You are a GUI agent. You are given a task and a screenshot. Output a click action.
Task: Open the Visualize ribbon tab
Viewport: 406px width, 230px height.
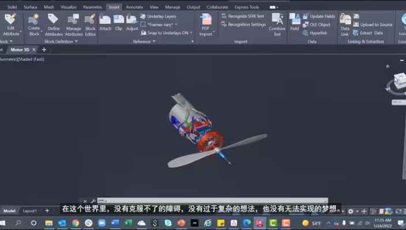(x=69, y=7)
